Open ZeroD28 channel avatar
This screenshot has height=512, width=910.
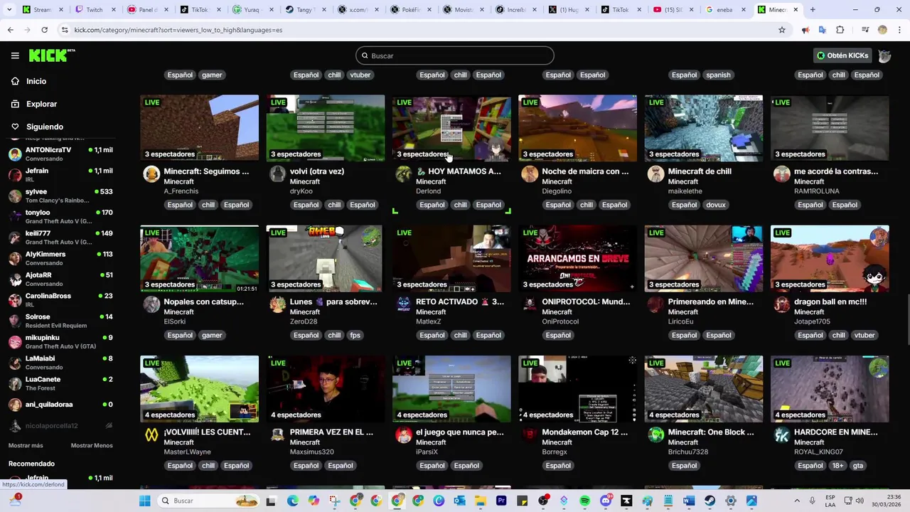tap(277, 304)
